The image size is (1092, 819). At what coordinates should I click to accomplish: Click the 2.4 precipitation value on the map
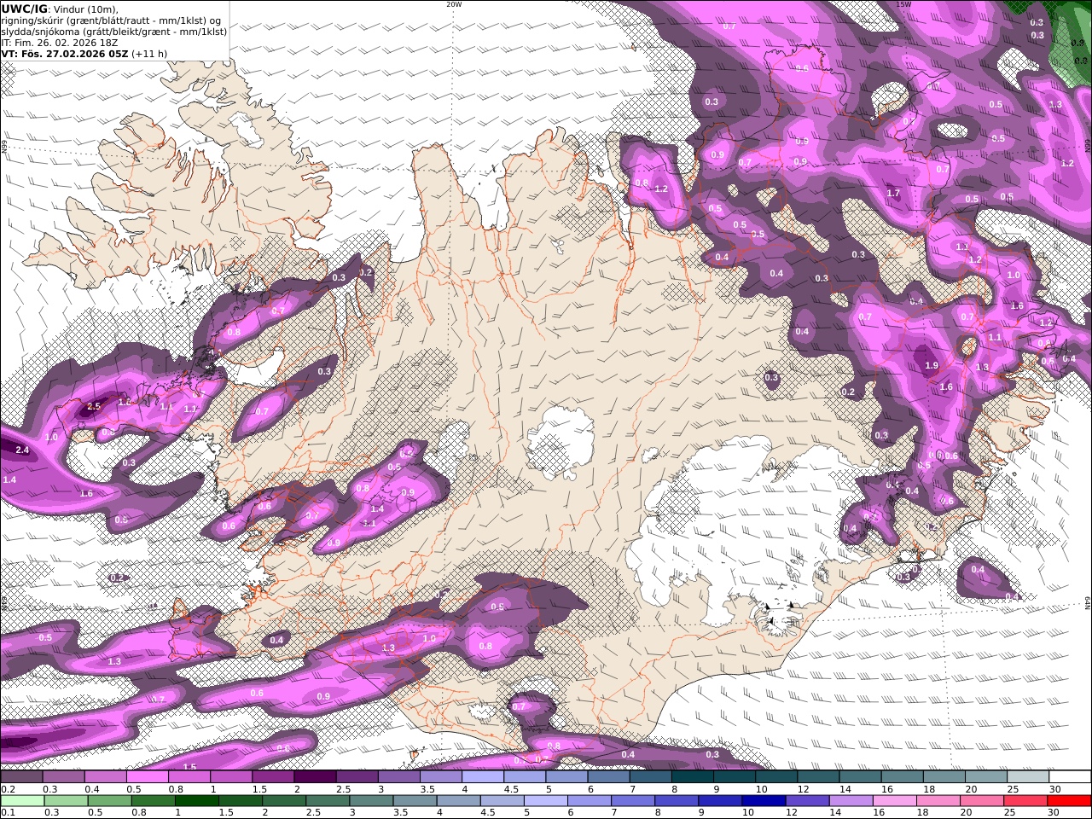pos(22,450)
